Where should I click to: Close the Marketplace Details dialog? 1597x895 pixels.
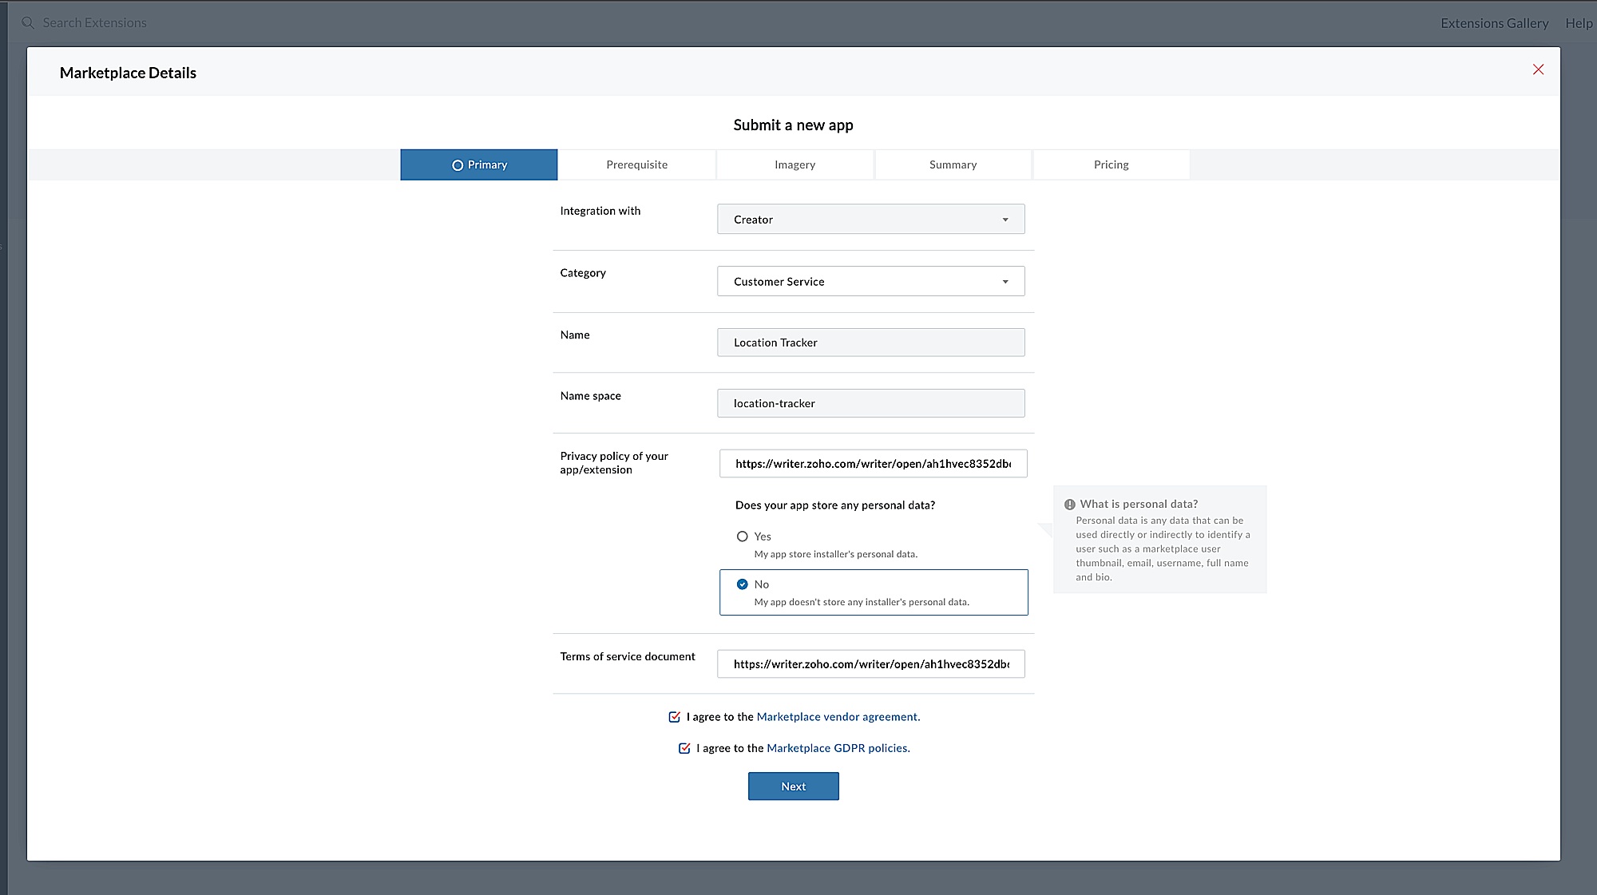[1538, 69]
